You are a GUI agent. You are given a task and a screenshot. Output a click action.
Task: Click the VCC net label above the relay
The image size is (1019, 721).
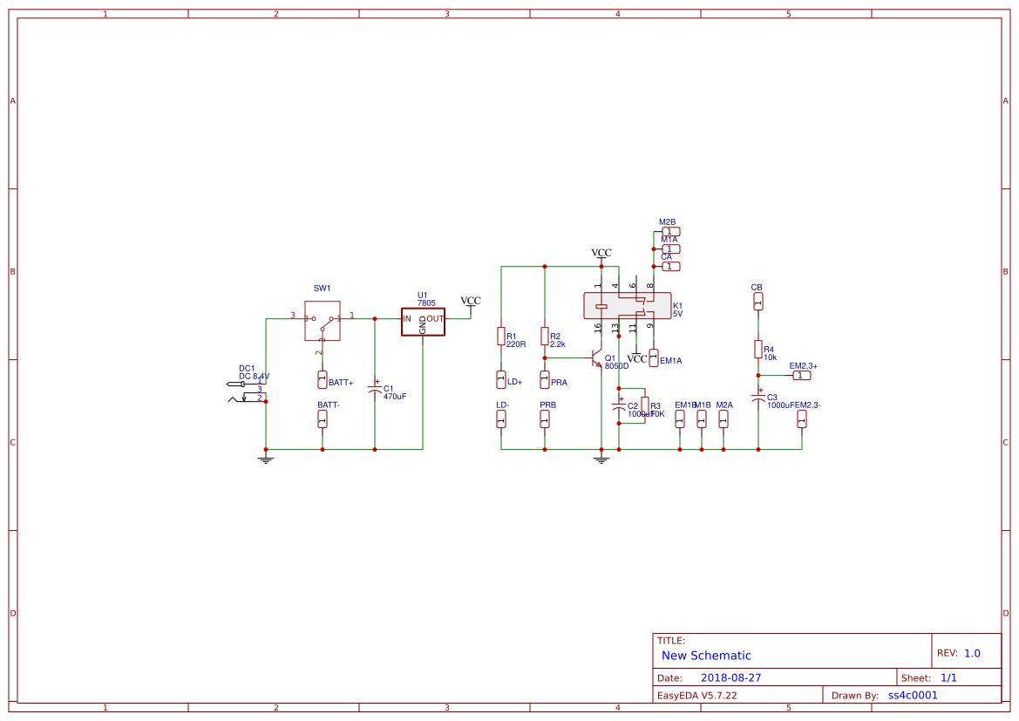click(x=601, y=254)
